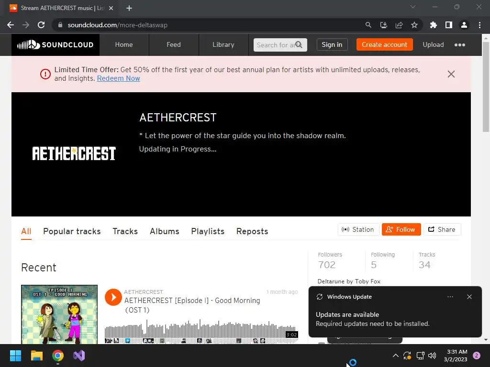
Task: Open notification center badge
Action: point(477,356)
